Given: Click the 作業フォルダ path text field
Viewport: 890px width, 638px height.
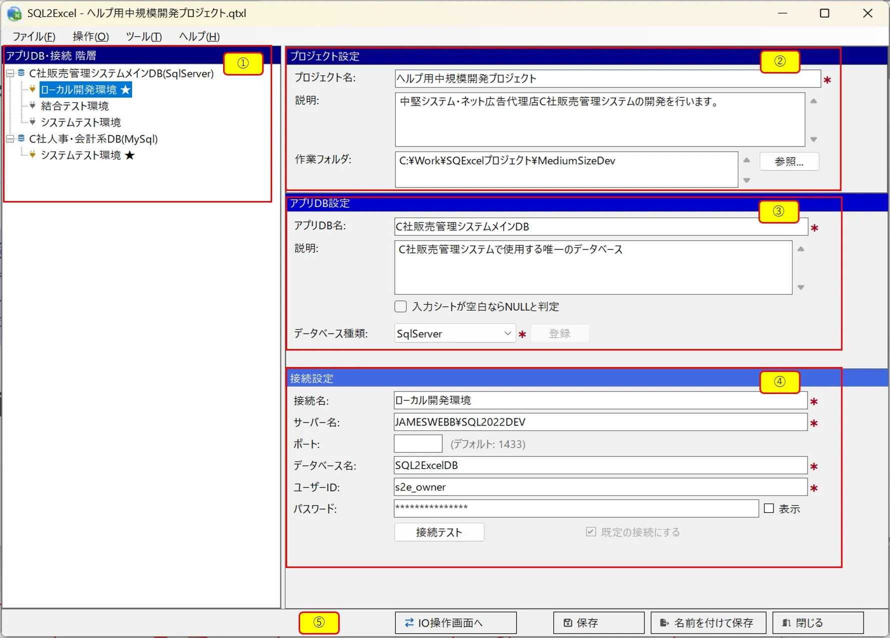Looking at the screenshot, I should [566, 170].
